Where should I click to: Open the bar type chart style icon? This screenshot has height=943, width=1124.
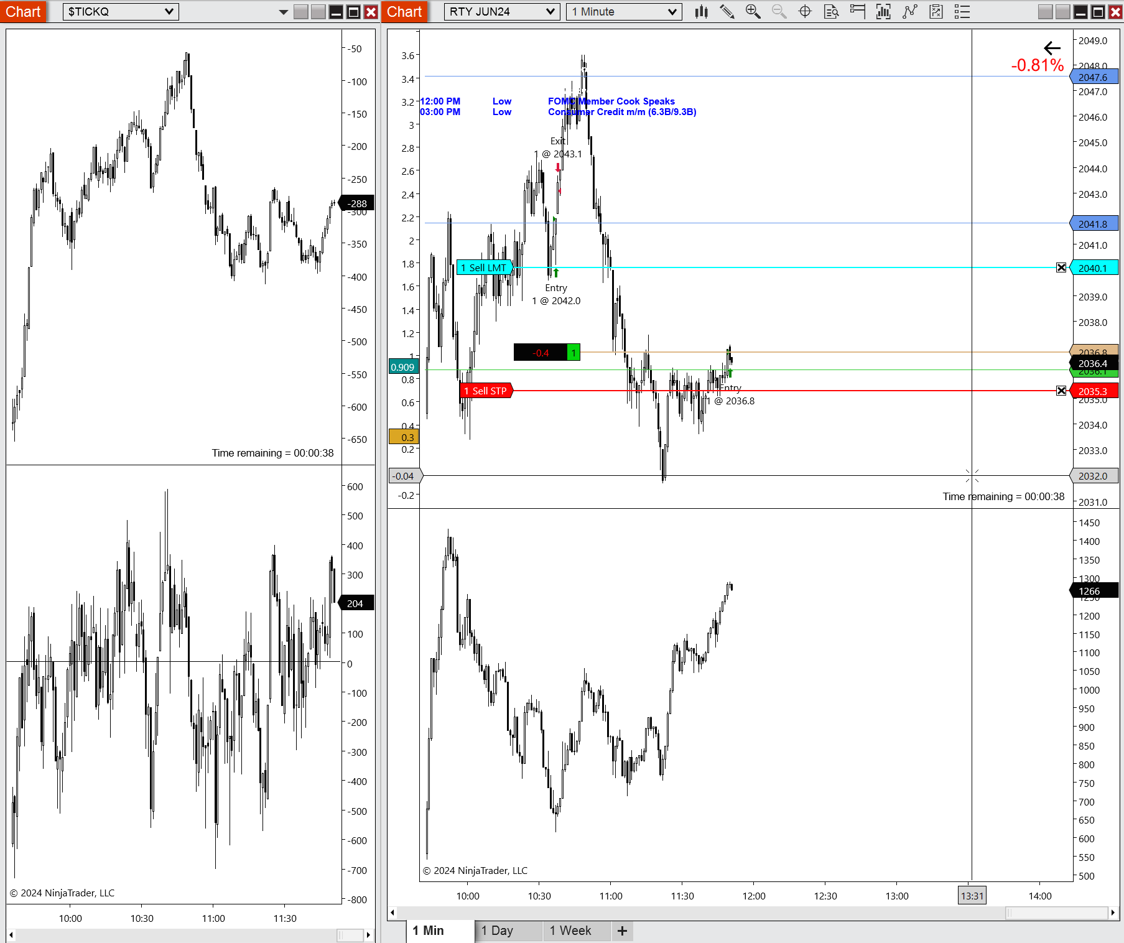click(702, 11)
